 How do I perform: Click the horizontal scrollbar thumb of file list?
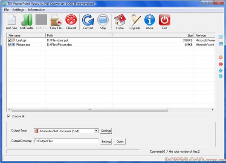(90, 110)
